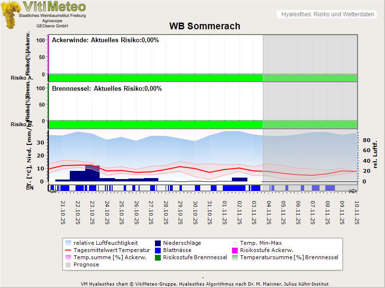
Task: Click the right scroll arrow under the chart
Action: coord(353,191)
